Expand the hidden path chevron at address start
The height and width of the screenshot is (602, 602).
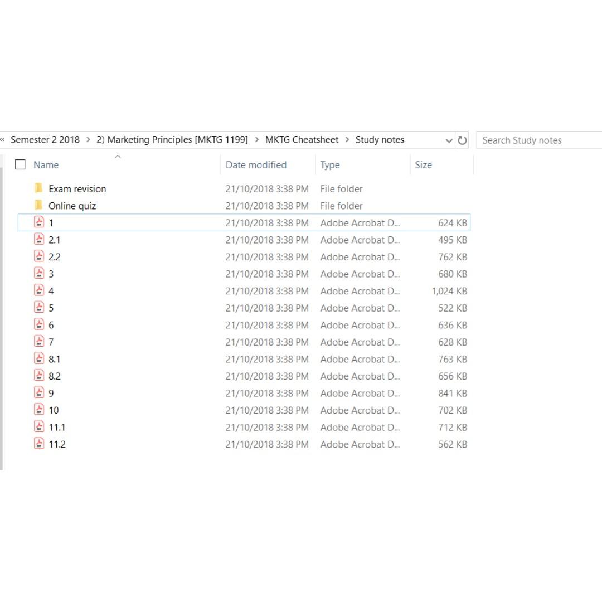3,140
